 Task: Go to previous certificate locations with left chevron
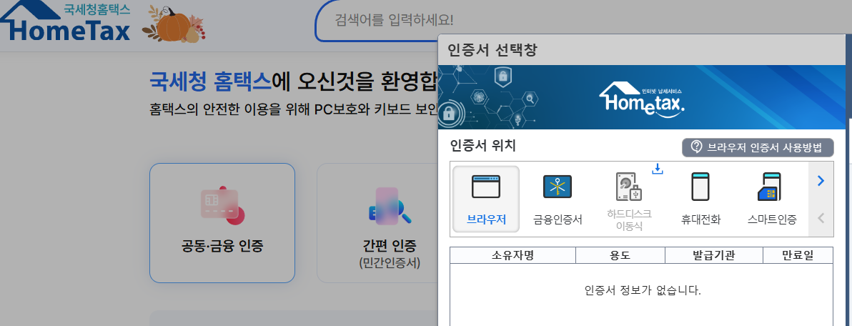coord(821,218)
